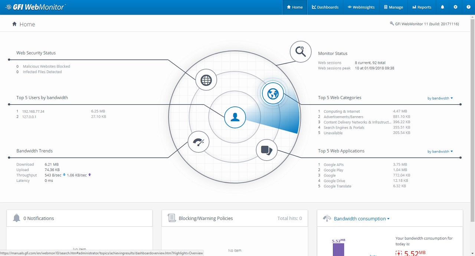This screenshot has height=256, width=475.
Task: Open the WebInsights menu
Action: pyautogui.click(x=361, y=7)
